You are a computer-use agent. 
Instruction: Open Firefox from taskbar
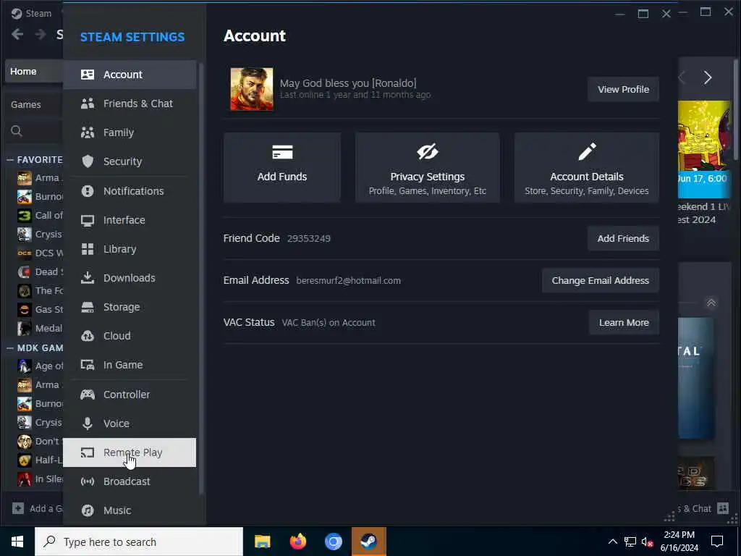297,542
